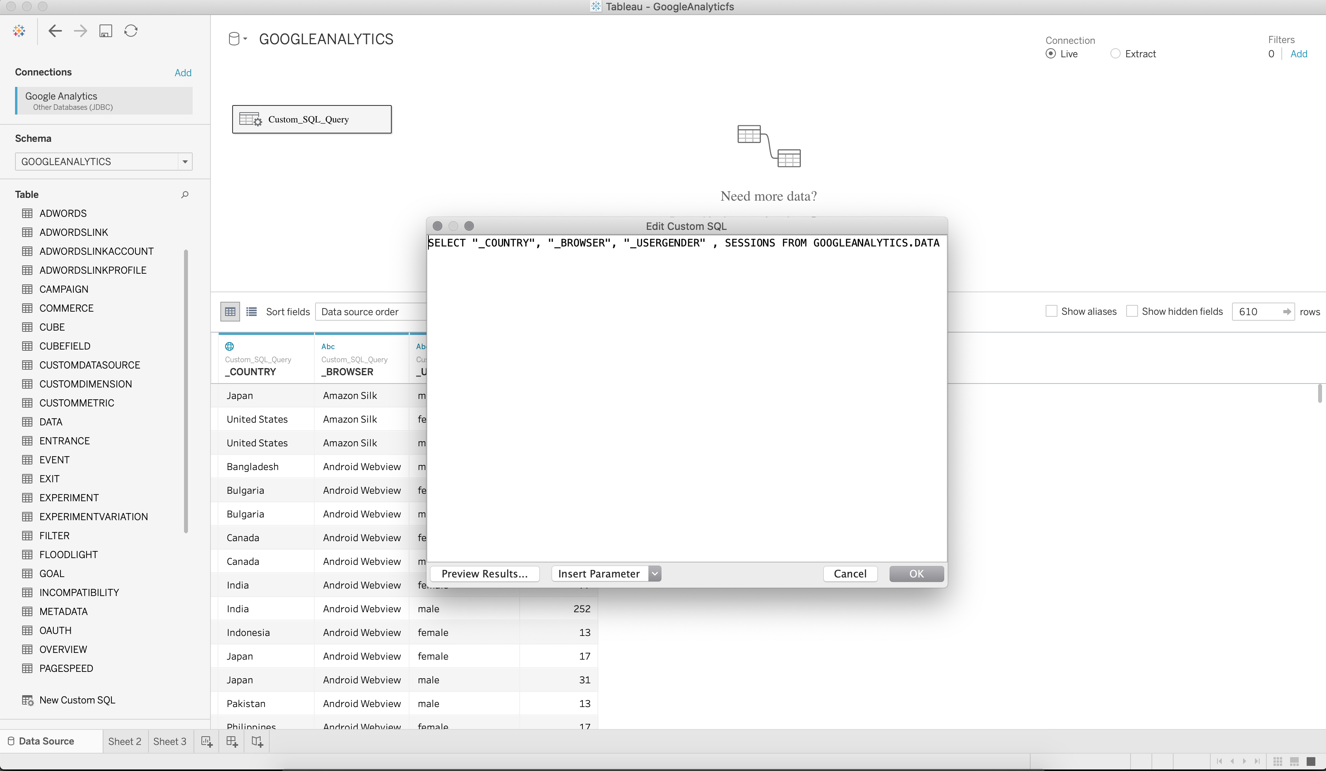Image resolution: width=1326 pixels, height=771 pixels.
Task: Click the Preview Results button
Action: click(485, 574)
